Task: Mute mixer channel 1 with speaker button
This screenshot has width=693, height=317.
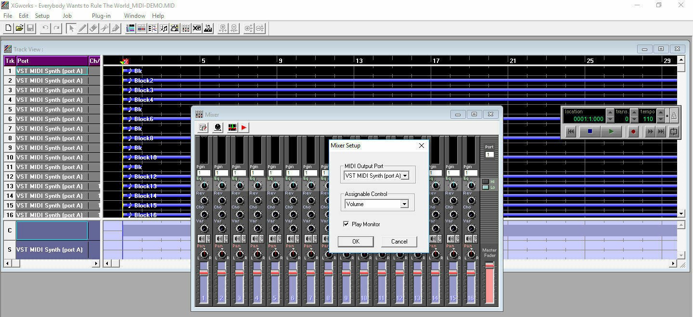Action: point(201,239)
